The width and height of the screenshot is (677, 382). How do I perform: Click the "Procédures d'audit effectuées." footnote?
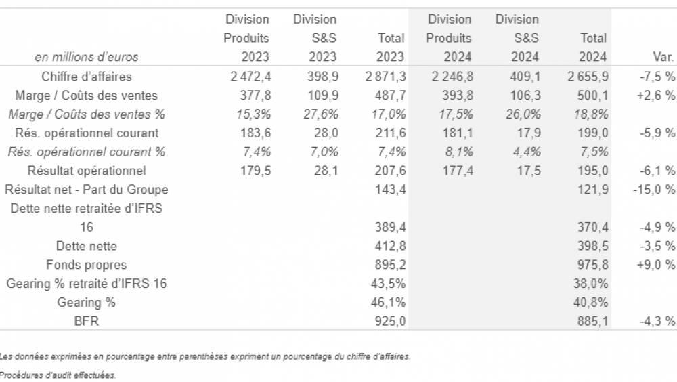[58, 375]
